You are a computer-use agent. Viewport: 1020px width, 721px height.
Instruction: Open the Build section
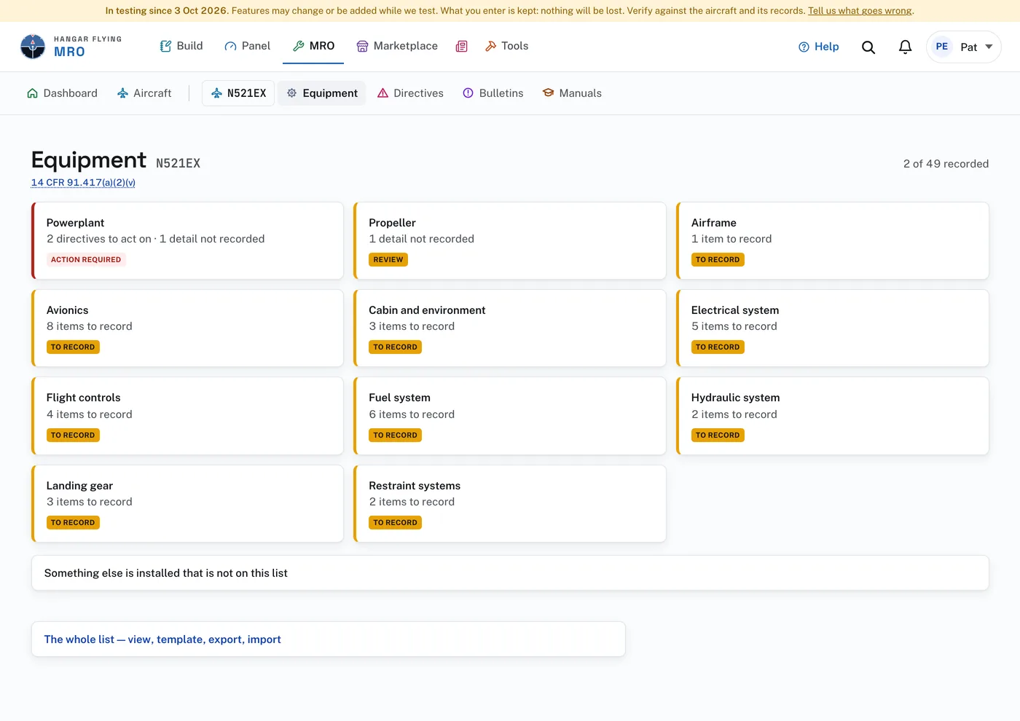[181, 46]
